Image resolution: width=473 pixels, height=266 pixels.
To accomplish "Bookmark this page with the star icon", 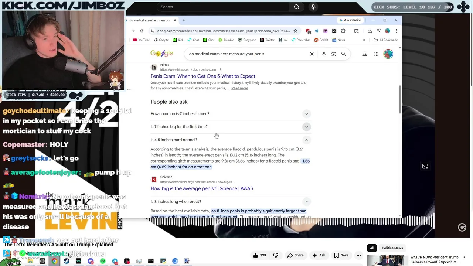I will point(295,31).
